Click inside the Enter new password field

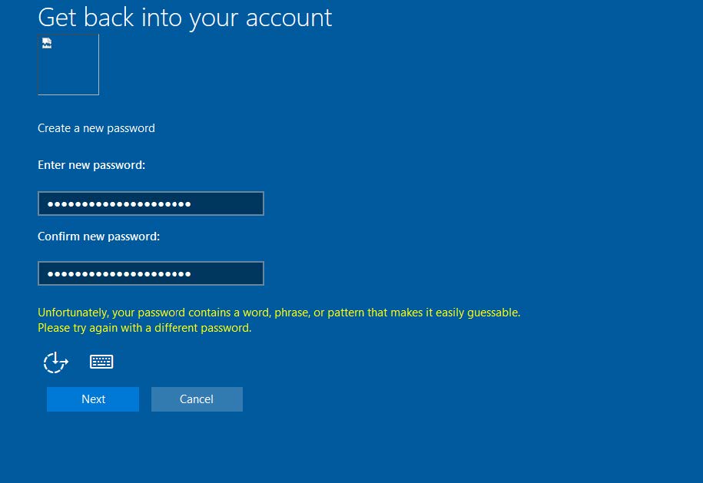[x=151, y=203]
